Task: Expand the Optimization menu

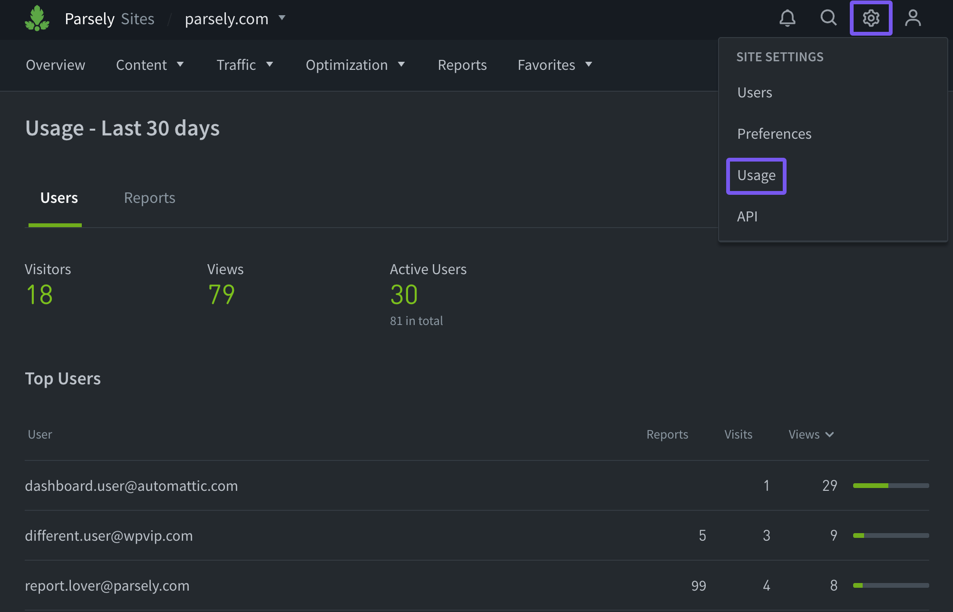Action: coord(355,65)
